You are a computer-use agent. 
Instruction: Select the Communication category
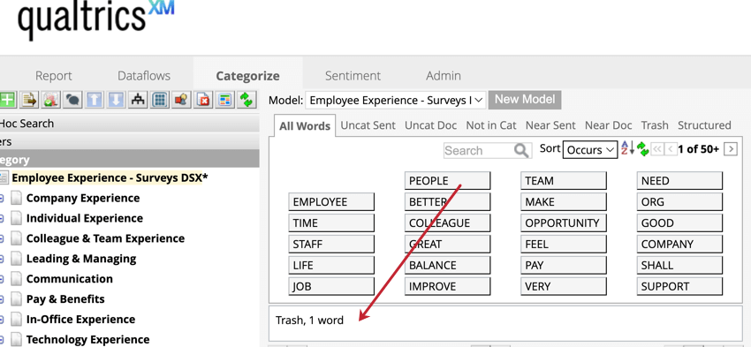70,279
